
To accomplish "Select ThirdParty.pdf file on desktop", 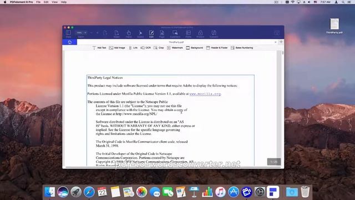I will coord(334,26).
